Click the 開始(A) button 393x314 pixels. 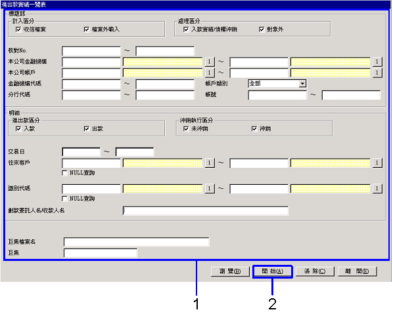[x=273, y=271]
